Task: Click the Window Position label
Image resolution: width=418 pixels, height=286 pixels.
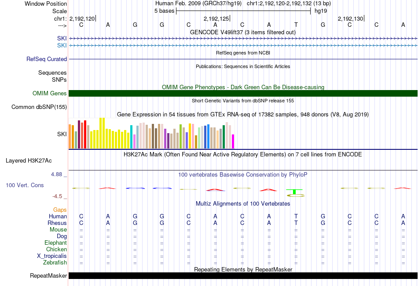Action: tap(46, 4)
